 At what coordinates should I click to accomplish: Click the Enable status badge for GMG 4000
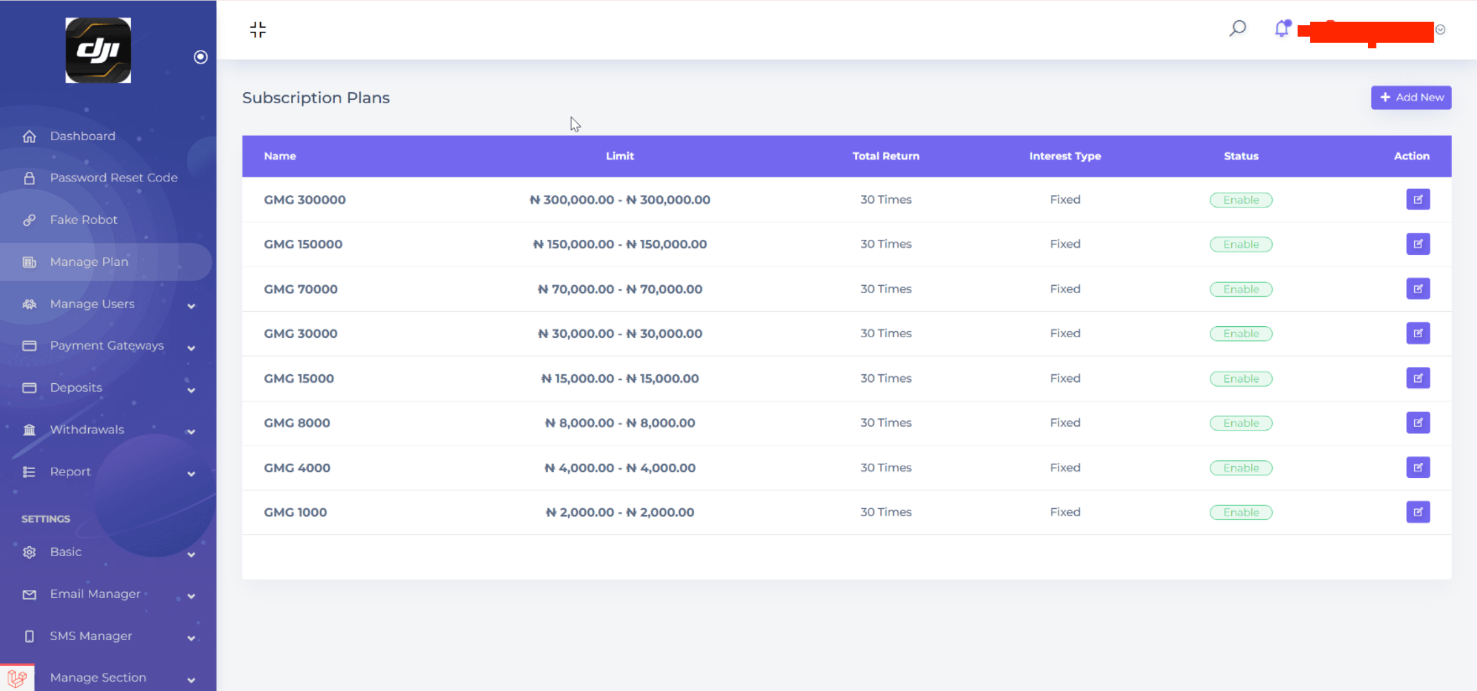(x=1240, y=468)
